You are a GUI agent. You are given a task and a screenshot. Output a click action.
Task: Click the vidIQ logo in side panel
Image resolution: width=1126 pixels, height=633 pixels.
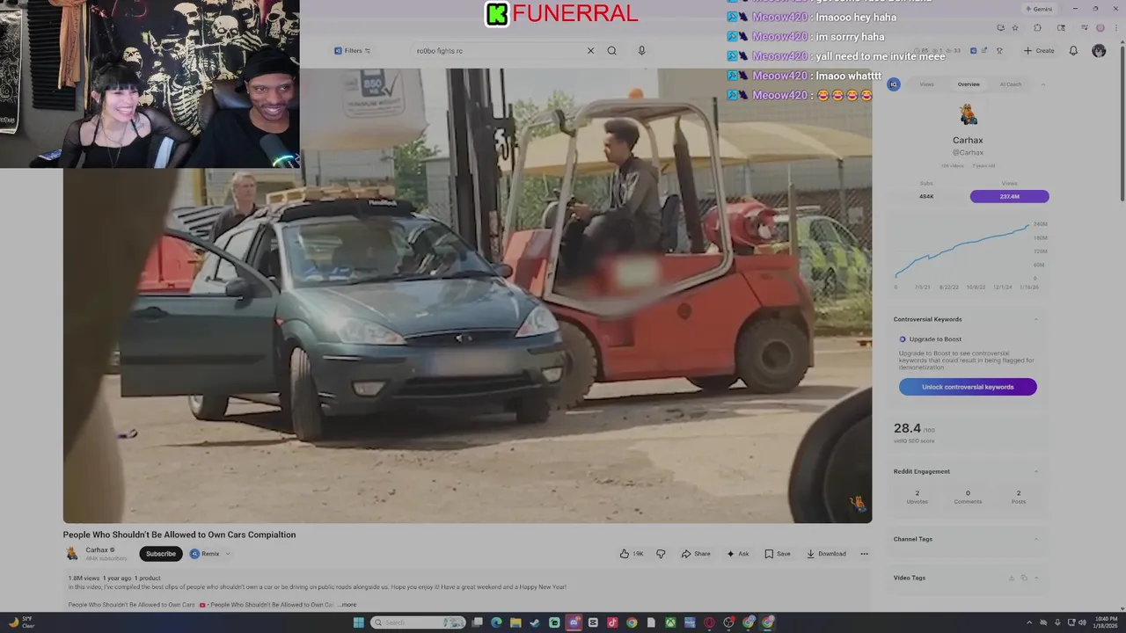pyautogui.click(x=894, y=84)
